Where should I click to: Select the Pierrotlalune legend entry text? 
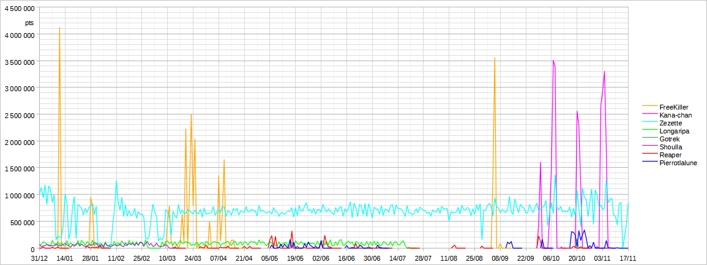pyautogui.click(x=678, y=163)
